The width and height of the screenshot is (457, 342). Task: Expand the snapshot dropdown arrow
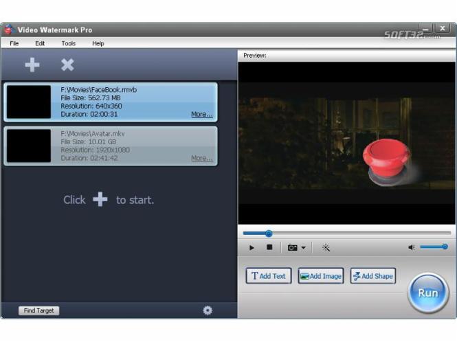click(x=303, y=248)
